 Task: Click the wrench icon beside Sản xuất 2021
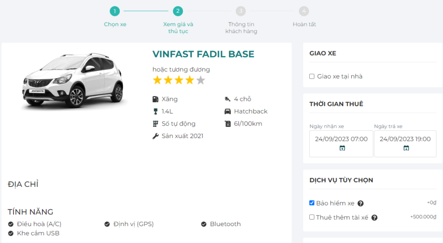[x=156, y=136]
